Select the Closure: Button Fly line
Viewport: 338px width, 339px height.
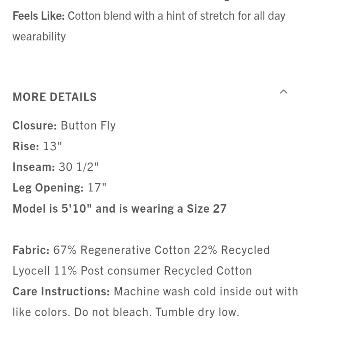[x=64, y=126]
